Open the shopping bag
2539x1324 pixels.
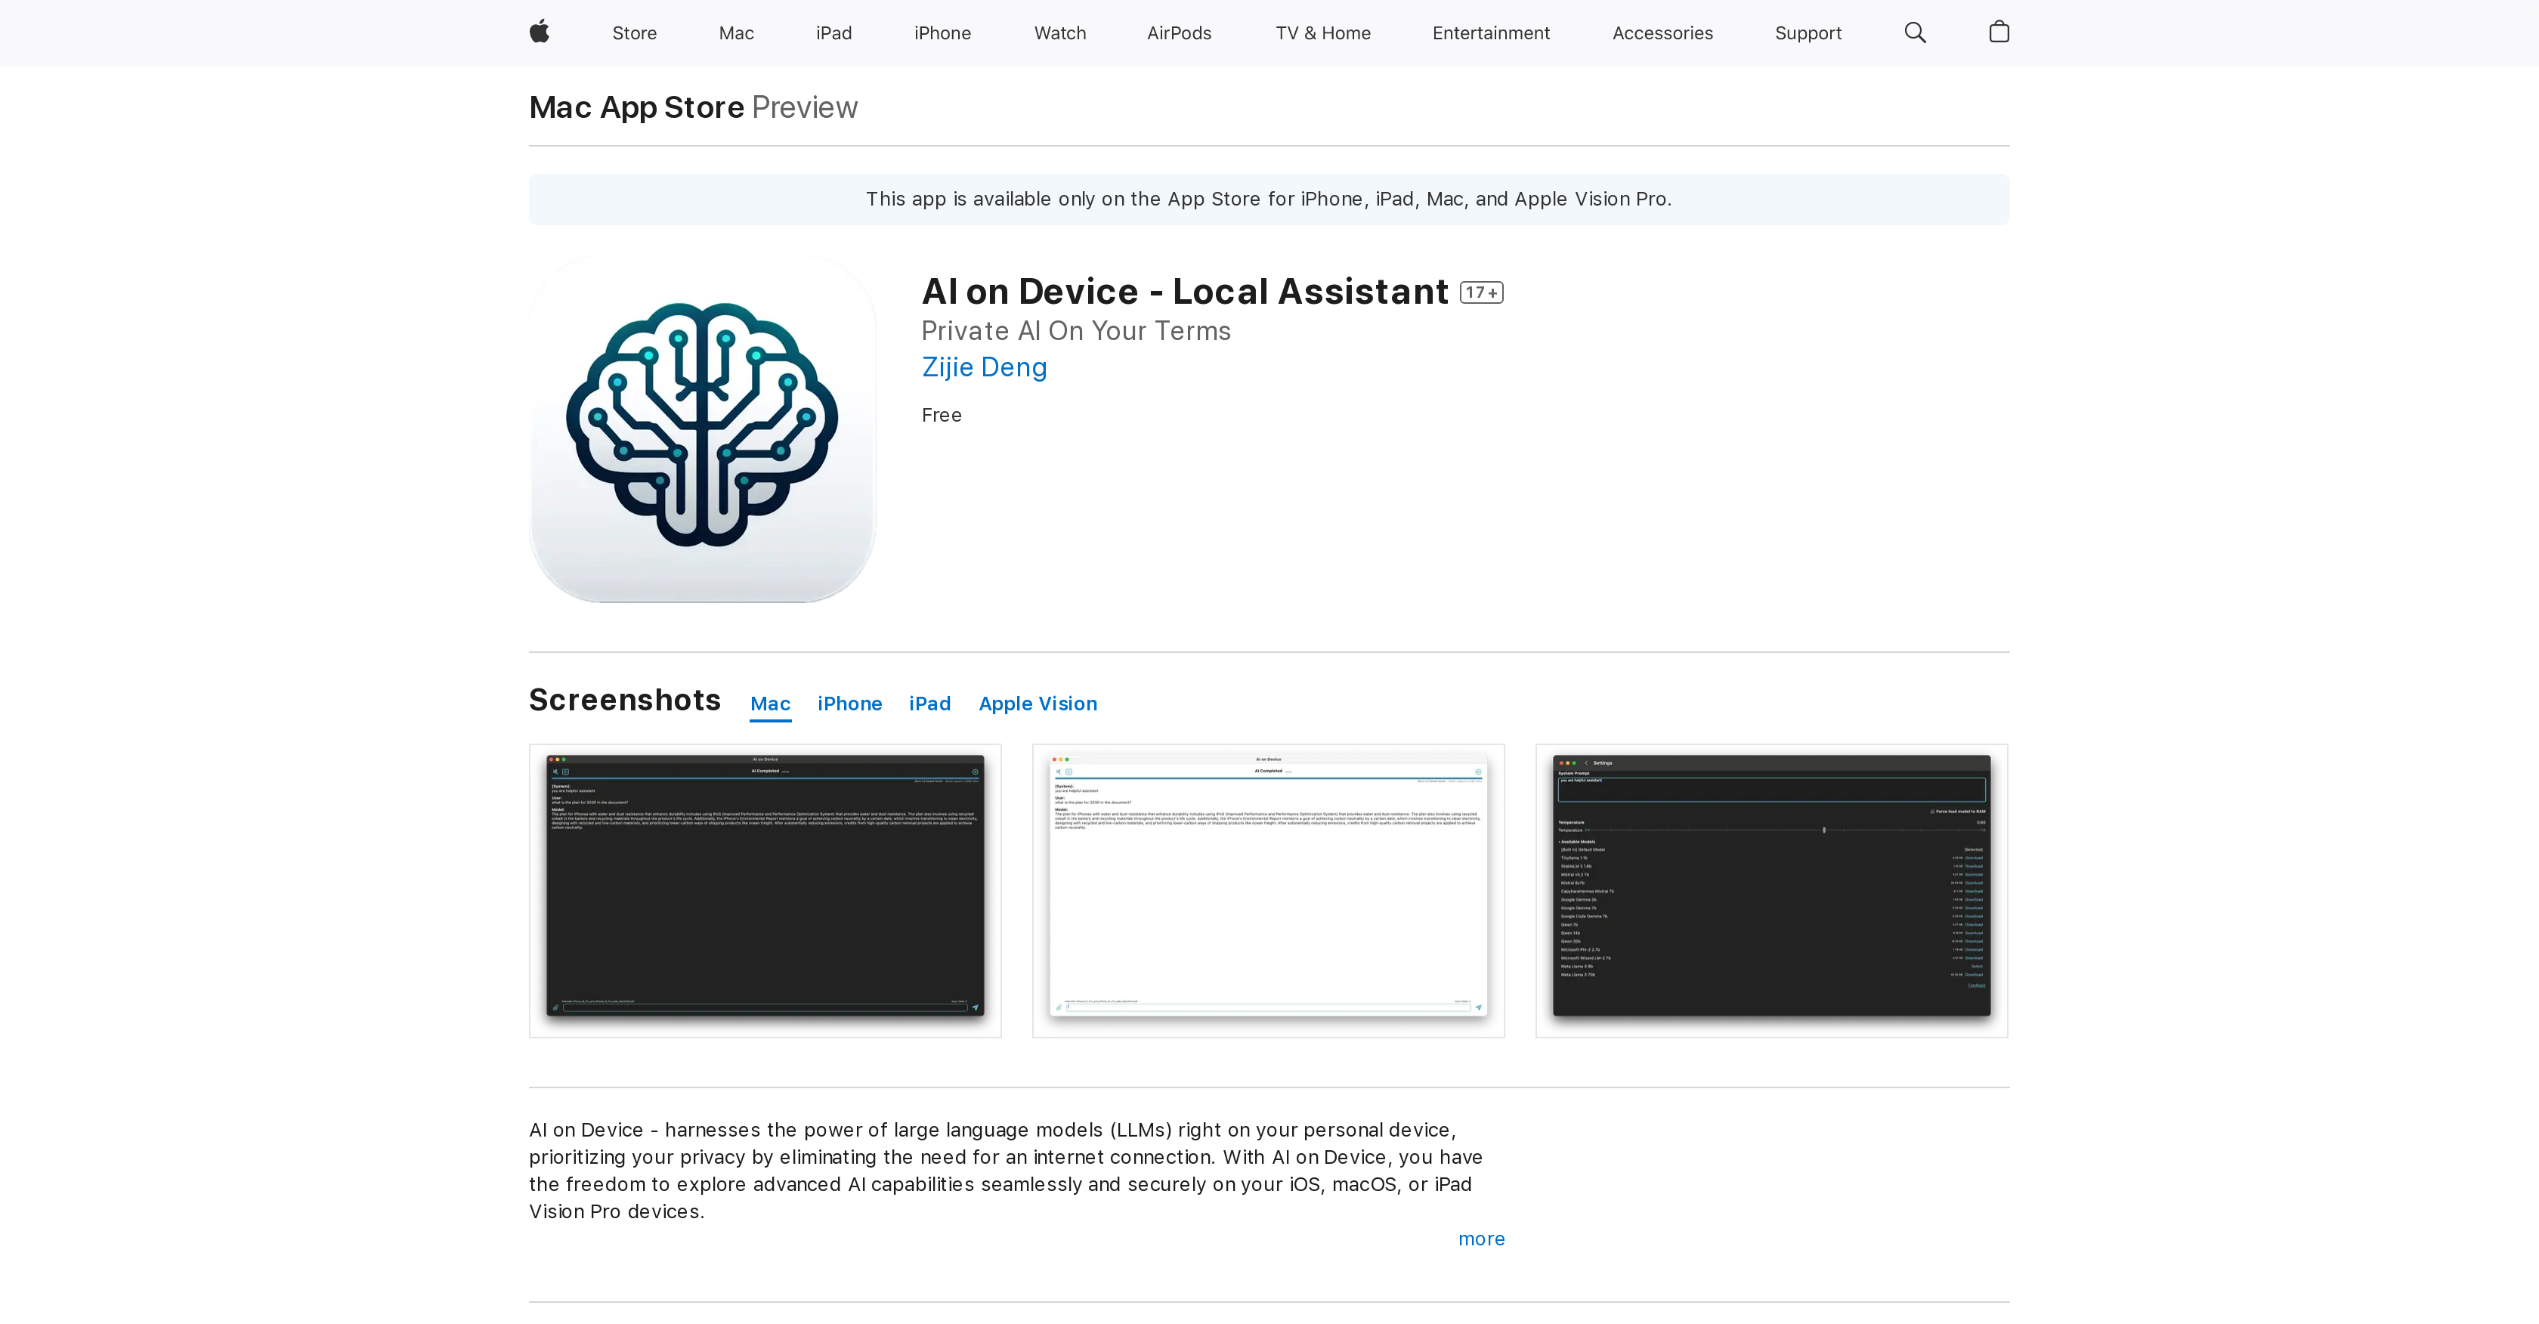coord(1999,32)
